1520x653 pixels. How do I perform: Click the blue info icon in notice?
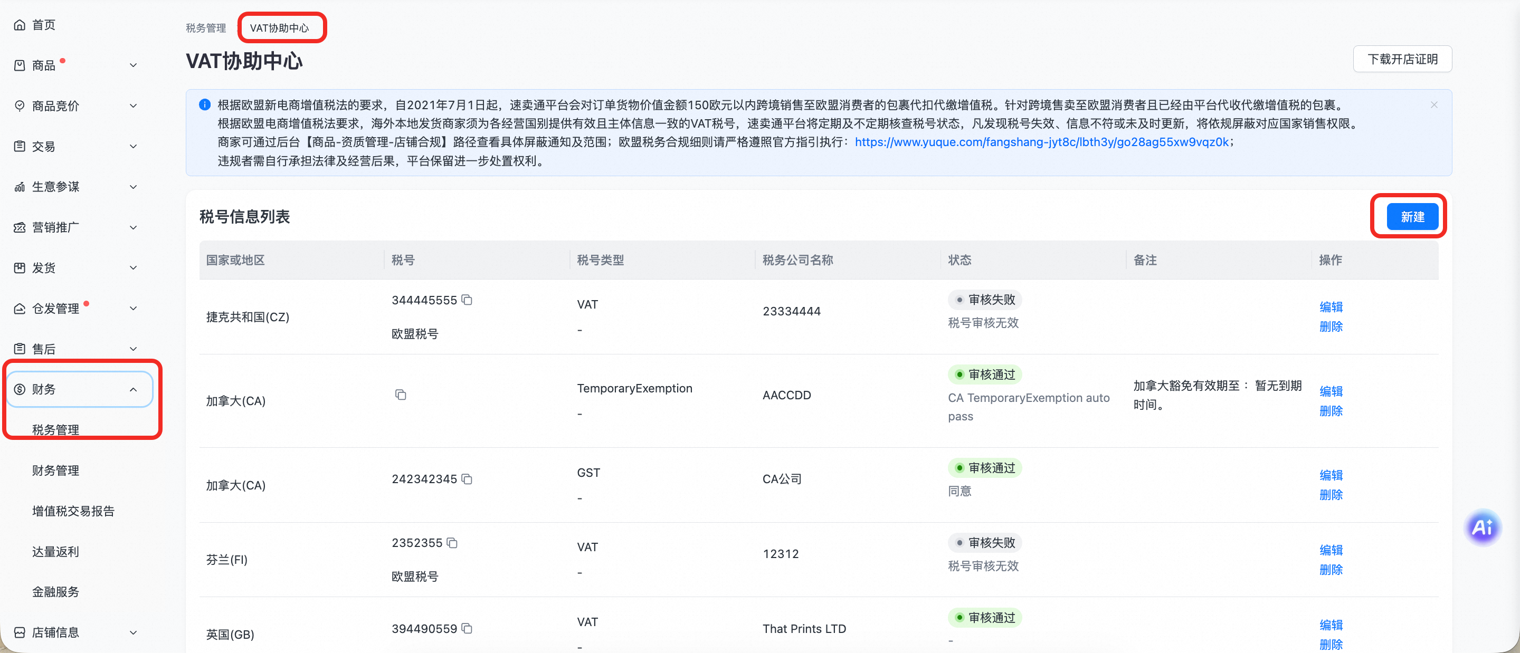(205, 104)
